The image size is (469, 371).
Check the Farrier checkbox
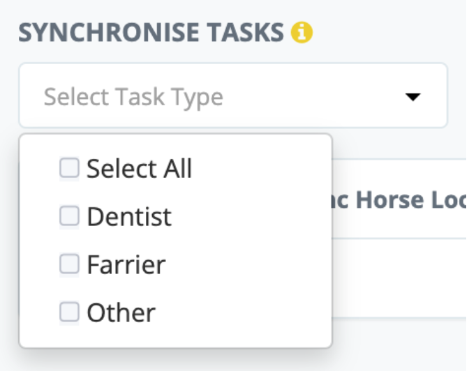click(x=69, y=264)
